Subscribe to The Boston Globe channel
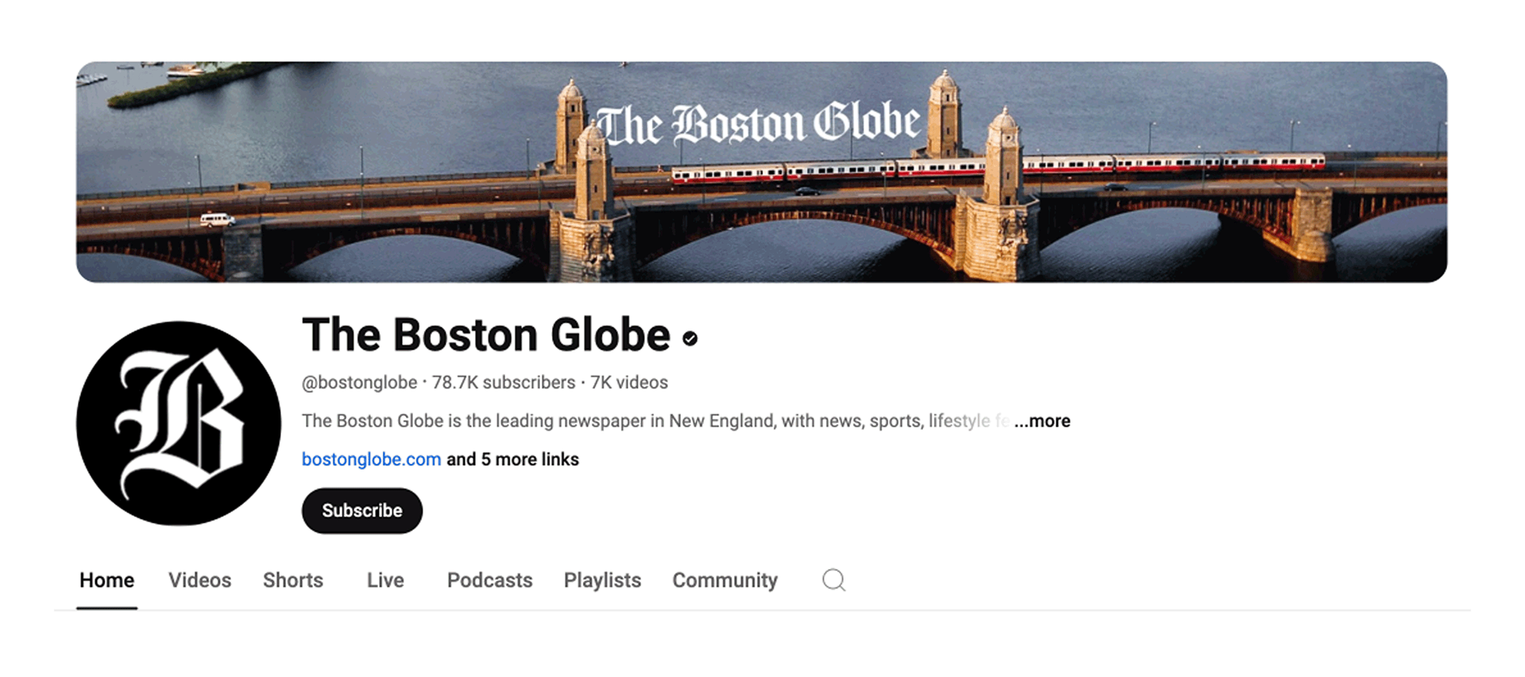Screen dimensions: 1525x677 362,510
